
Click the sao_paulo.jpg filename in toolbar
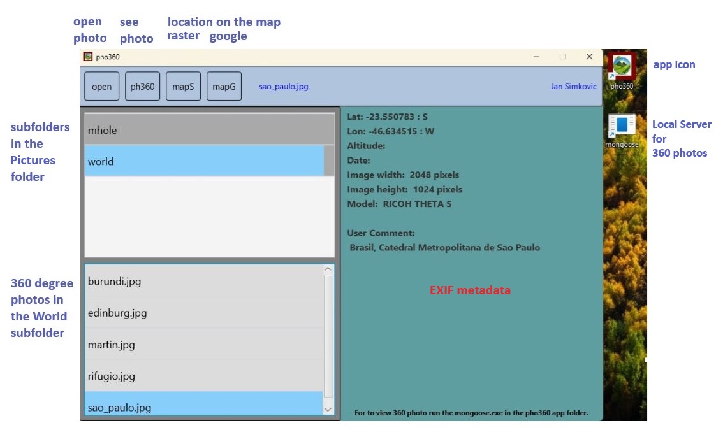(284, 86)
